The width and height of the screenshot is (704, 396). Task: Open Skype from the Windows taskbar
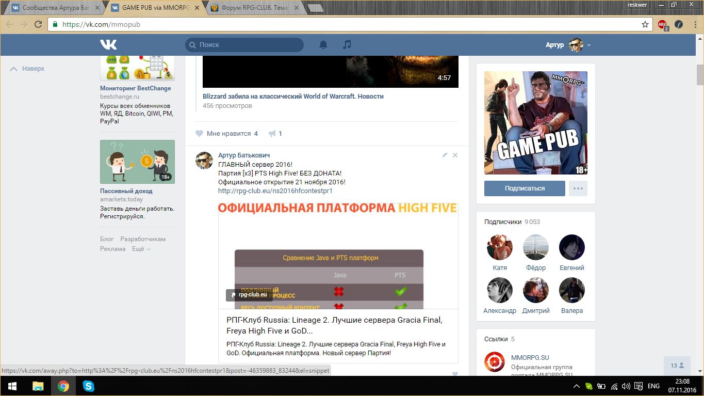(89, 386)
